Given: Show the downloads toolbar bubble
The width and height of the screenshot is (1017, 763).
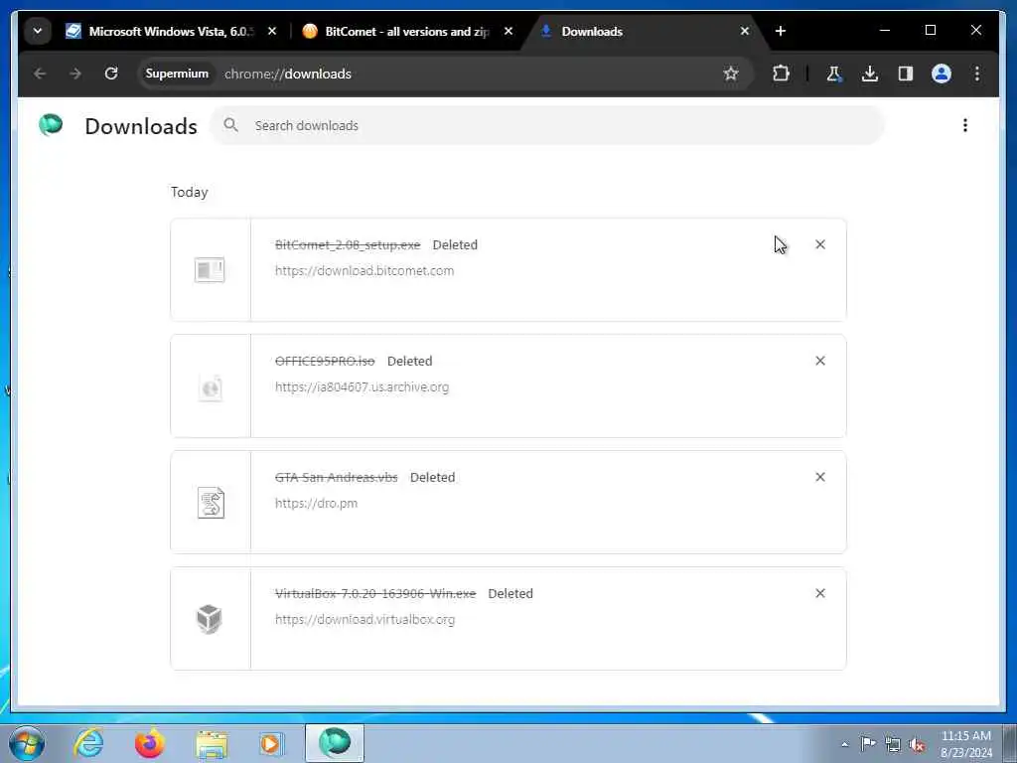Looking at the screenshot, I should coord(870,74).
